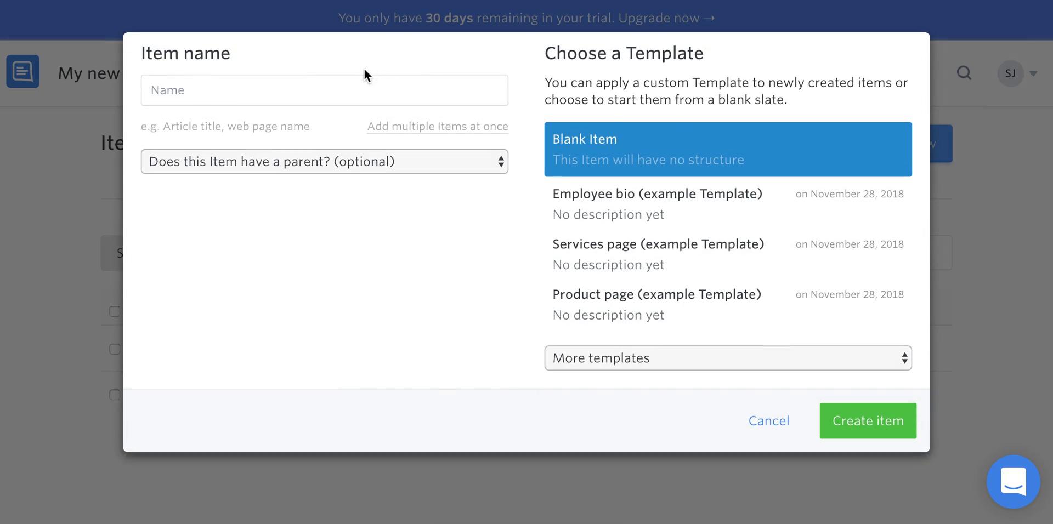Click the Item name heading
This screenshot has height=524, width=1053.
(185, 53)
